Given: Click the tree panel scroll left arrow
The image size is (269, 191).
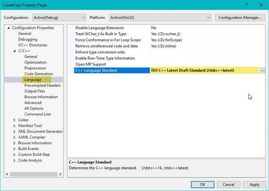Looking at the screenshot, I should tap(7, 174).
